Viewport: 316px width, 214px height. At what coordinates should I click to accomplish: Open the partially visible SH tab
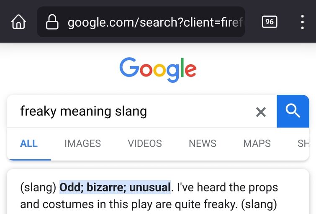[x=303, y=143]
